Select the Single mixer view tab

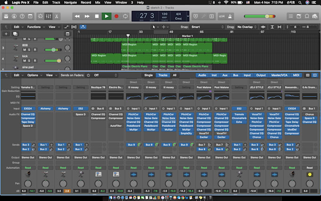(x=148, y=75)
